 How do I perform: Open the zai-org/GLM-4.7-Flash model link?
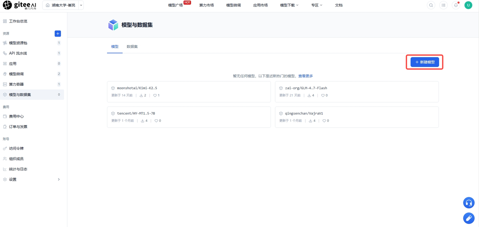click(306, 88)
